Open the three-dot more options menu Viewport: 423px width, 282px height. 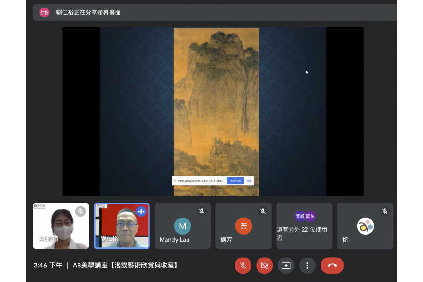coord(307,266)
